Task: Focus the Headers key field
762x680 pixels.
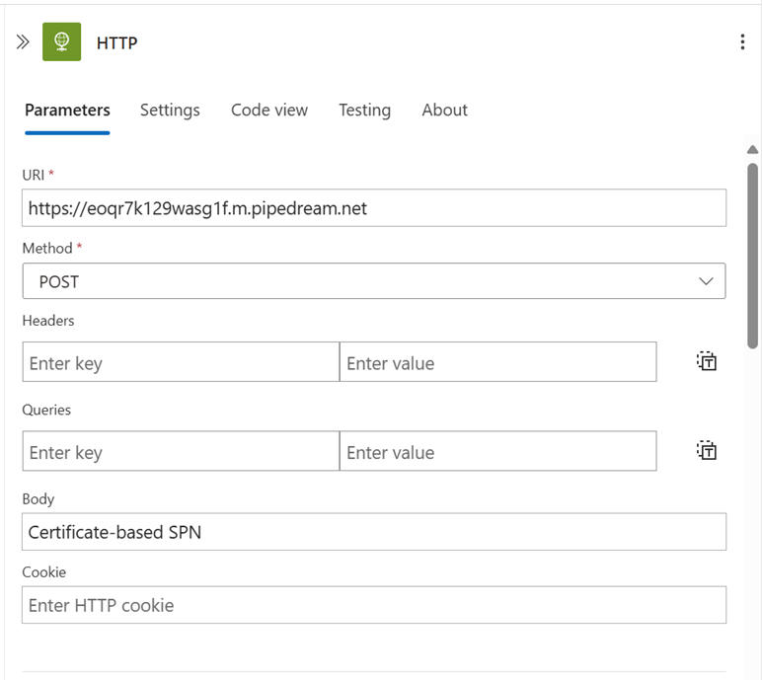Action: point(181,362)
